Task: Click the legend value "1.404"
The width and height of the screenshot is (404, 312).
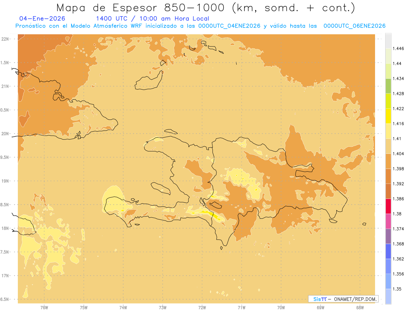Action: coord(398,153)
